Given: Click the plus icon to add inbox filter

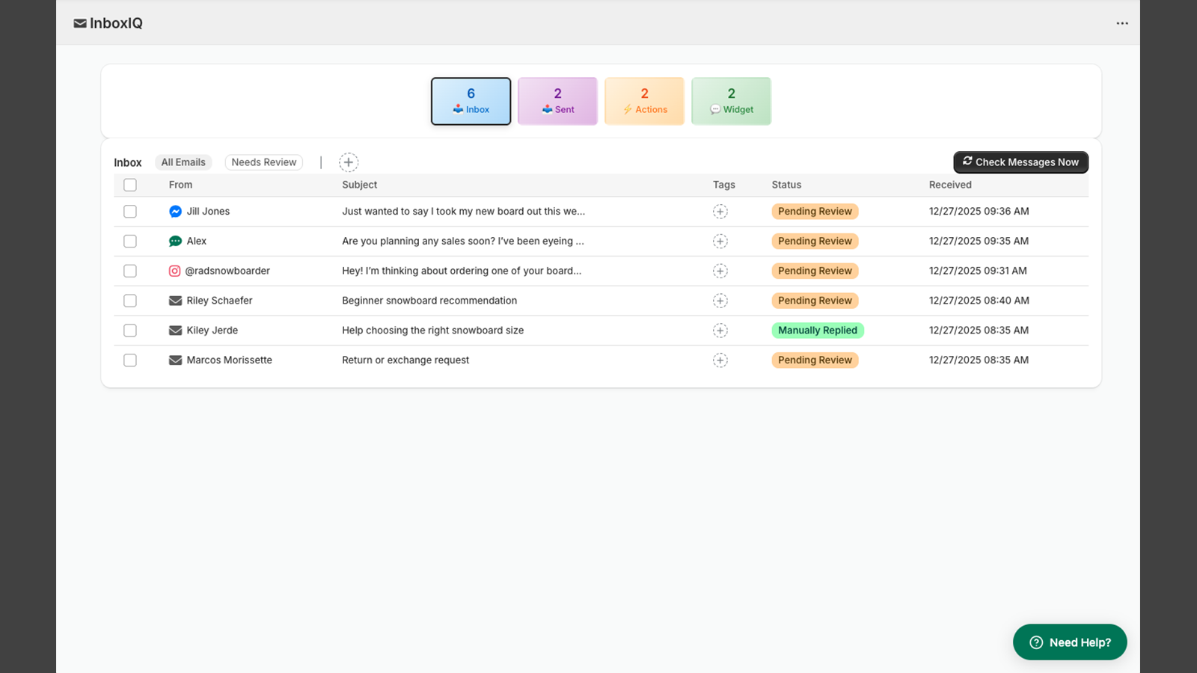Looking at the screenshot, I should pyautogui.click(x=348, y=162).
